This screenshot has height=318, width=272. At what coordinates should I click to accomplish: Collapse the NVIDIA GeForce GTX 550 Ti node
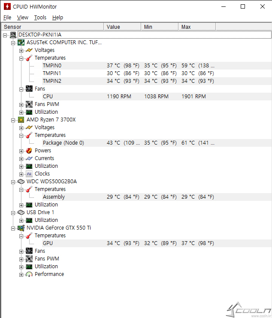(13, 228)
